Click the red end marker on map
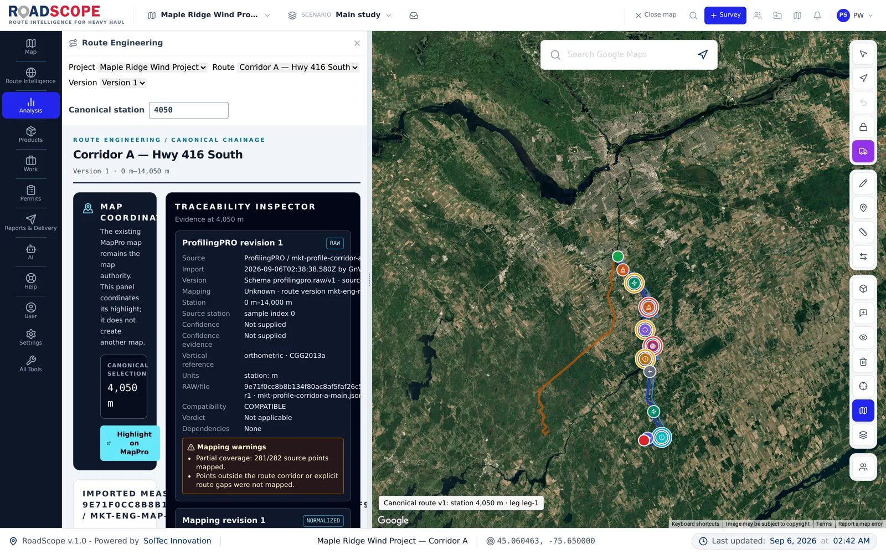Screen dimensions: 886x554 (643, 440)
